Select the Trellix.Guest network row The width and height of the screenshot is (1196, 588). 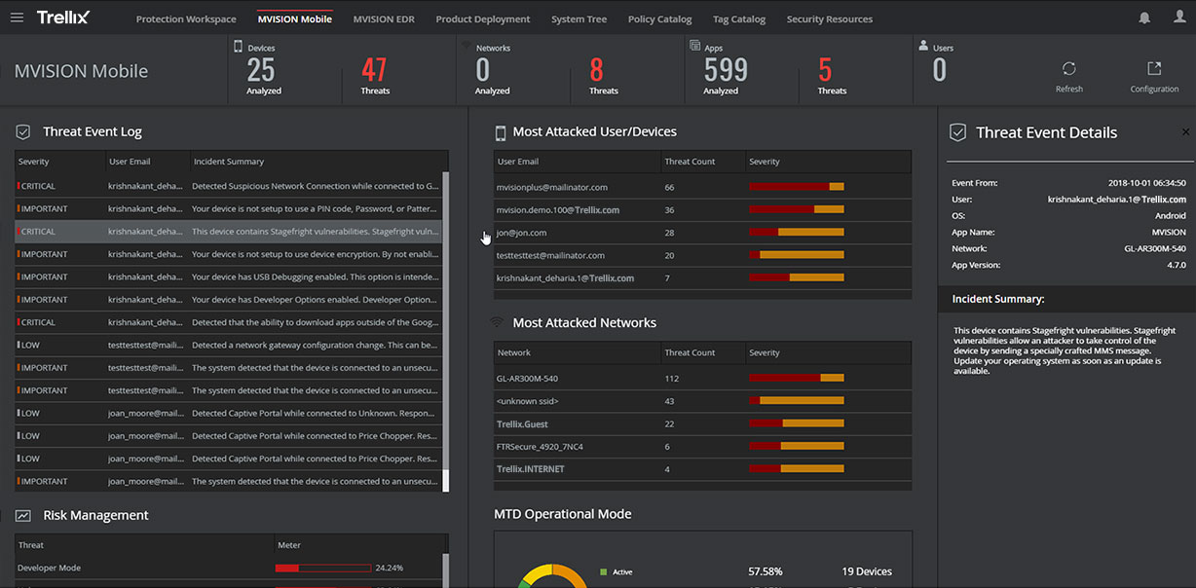tap(703, 423)
